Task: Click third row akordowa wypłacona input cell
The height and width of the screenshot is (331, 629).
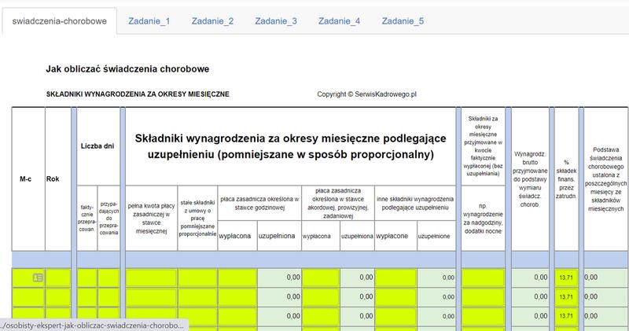Action: 321,316
